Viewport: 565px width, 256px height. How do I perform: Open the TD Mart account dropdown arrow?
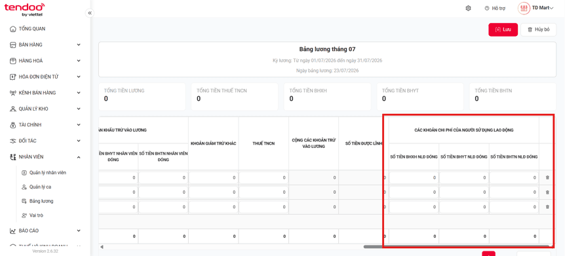click(552, 9)
